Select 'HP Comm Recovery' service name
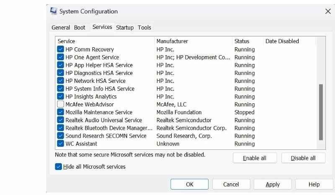 pyautogui.click(x=90, y=49)
